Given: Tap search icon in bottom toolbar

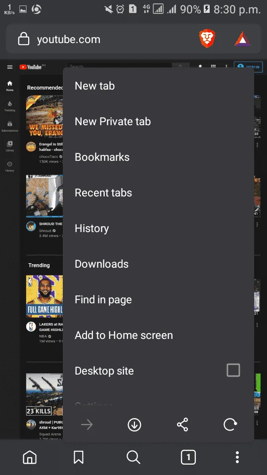Looking at the screenshot, I should 133,457.
